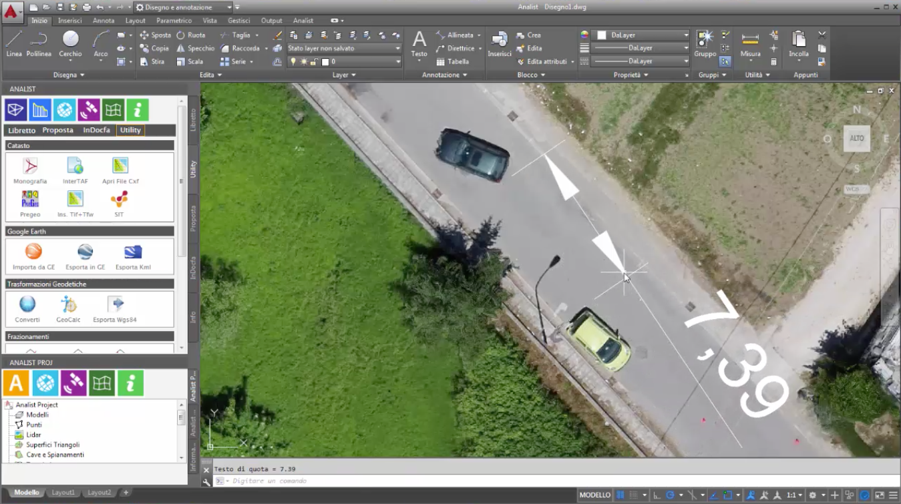Open the Inserisci ribbon tab
The width and height of the screenshot is (901, 504).
coord(69,21)
